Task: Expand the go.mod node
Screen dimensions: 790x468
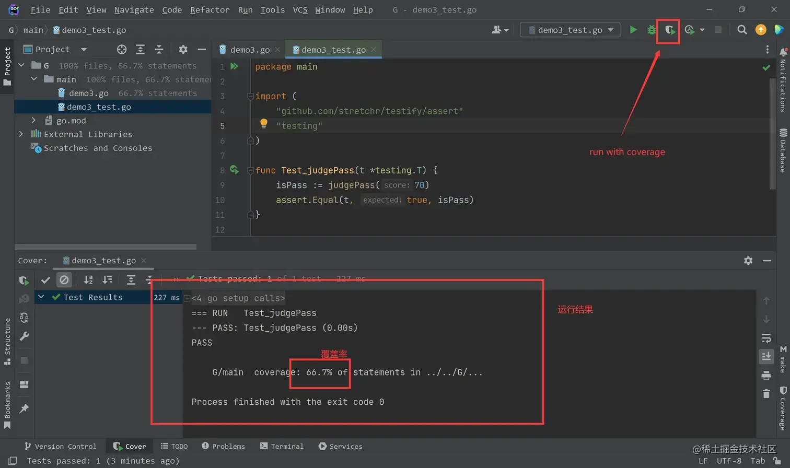Action: 34,120
